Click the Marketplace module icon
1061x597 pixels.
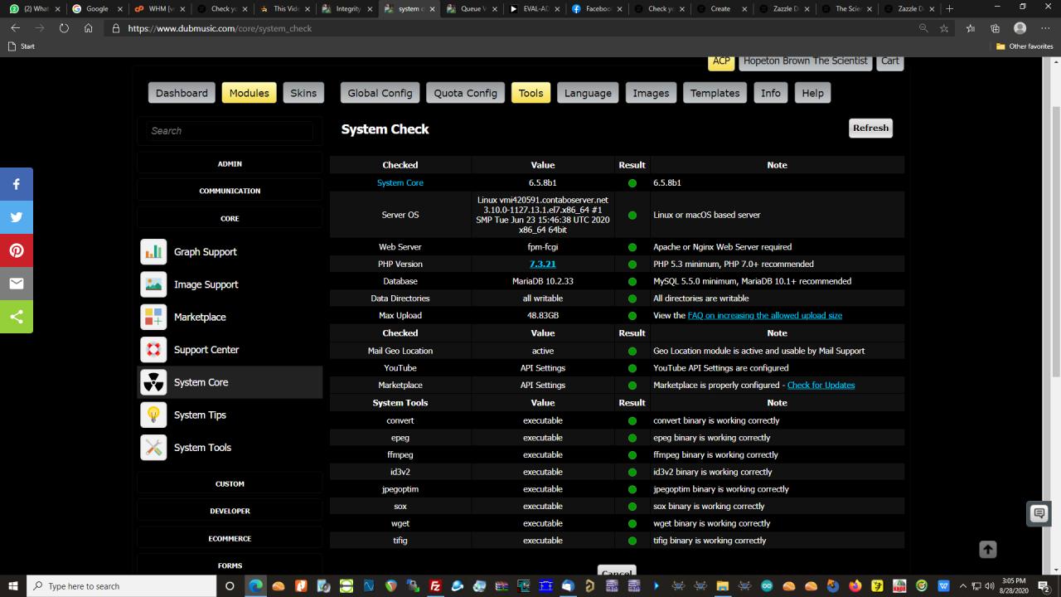click(x=153, y=317)
